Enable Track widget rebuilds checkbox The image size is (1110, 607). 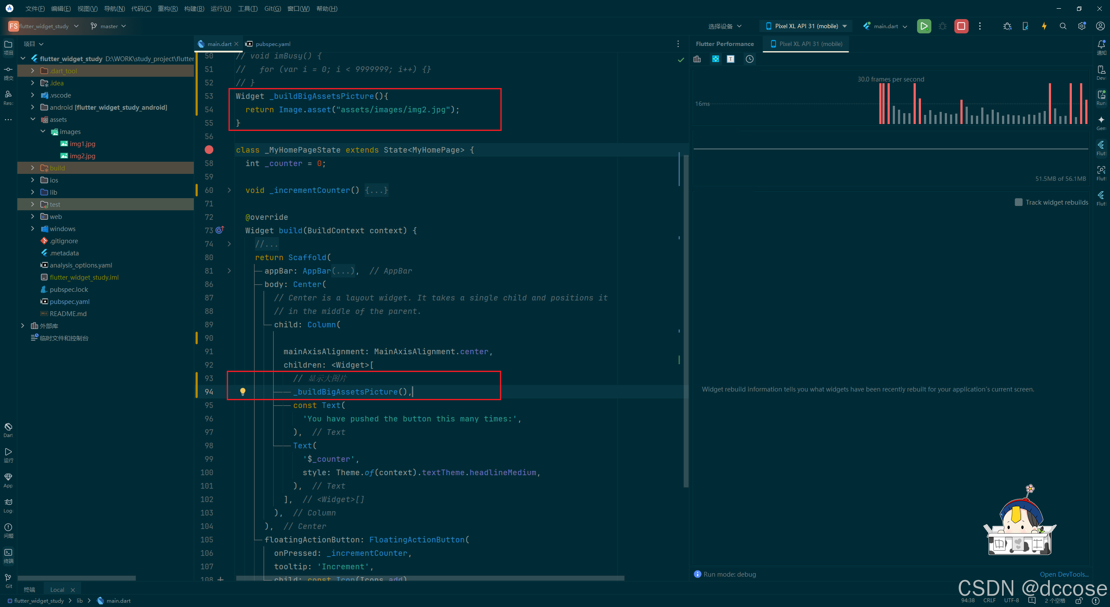[1019, 202]
